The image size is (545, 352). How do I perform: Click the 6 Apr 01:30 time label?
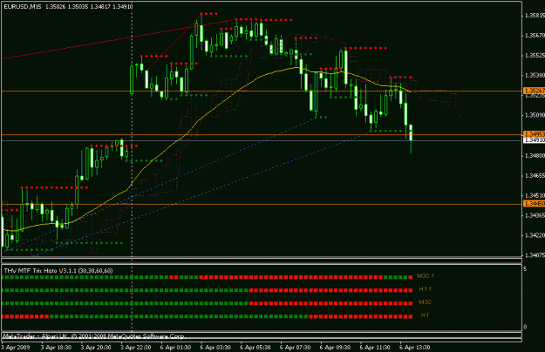(x=175, y=347)
